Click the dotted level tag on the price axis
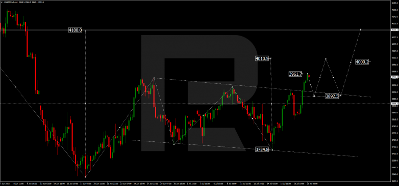Viewport: 399px width, 186px height. tap(395, 104)
